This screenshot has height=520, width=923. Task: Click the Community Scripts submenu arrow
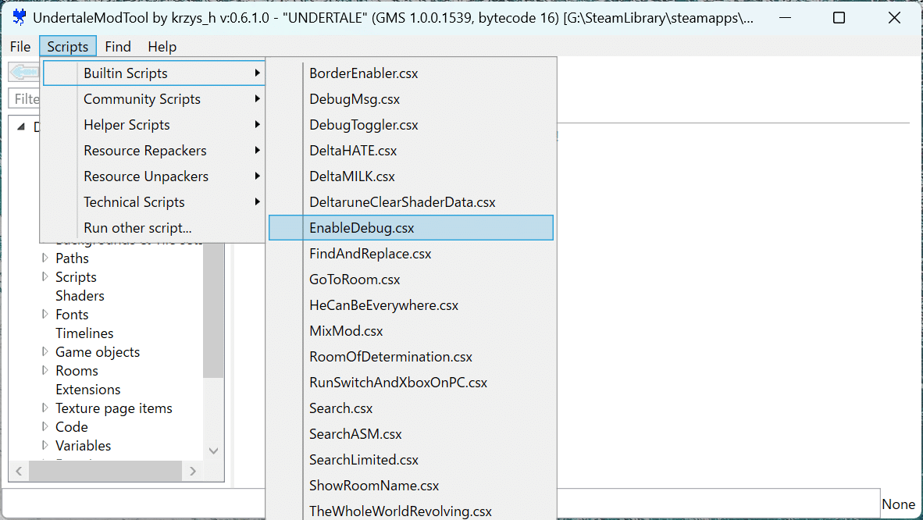[257, 99]
